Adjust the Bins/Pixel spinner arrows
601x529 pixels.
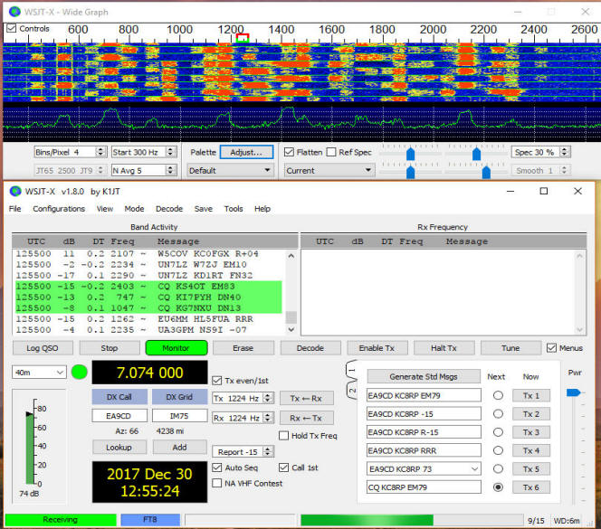tap(100, 152)
